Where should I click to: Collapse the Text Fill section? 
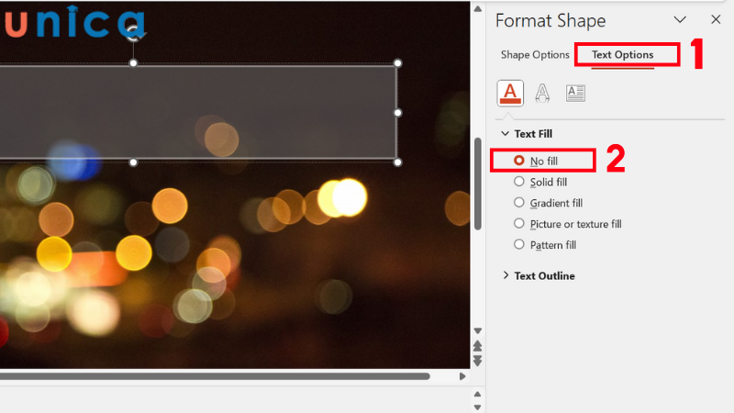505,134
